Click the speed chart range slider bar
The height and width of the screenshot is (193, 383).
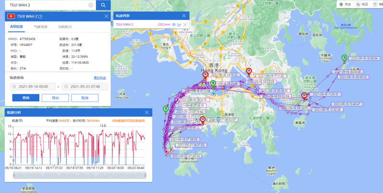78,176
